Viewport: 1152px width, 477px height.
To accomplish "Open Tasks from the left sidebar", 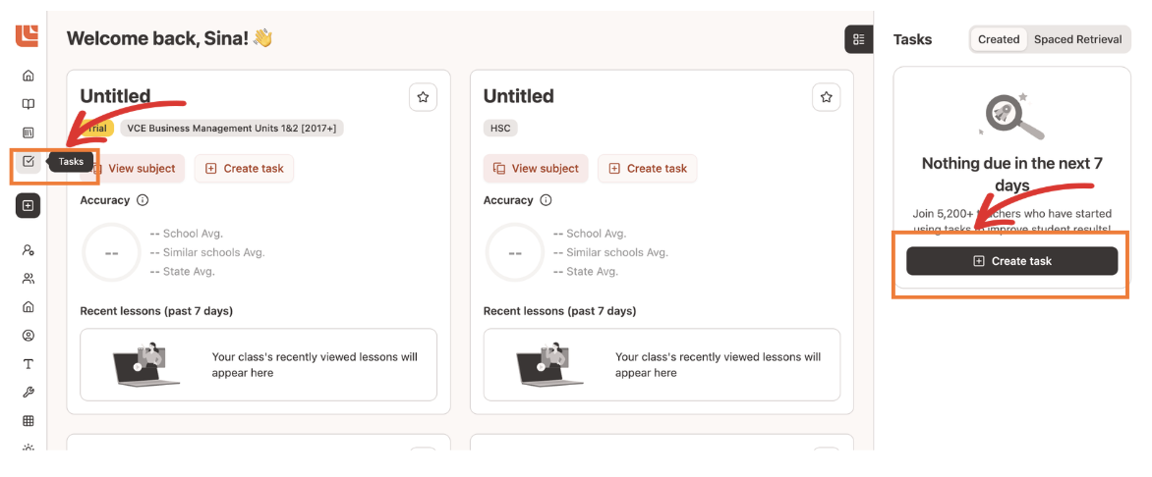I will pyautogui.click(x=29, y=161).
